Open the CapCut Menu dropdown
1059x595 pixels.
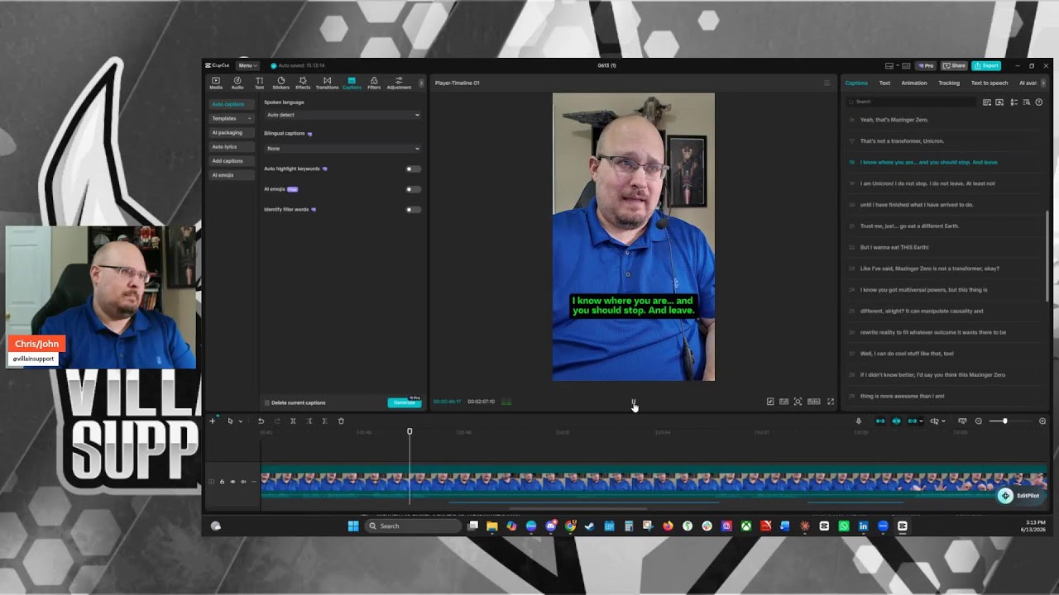[x=247, y=65]
